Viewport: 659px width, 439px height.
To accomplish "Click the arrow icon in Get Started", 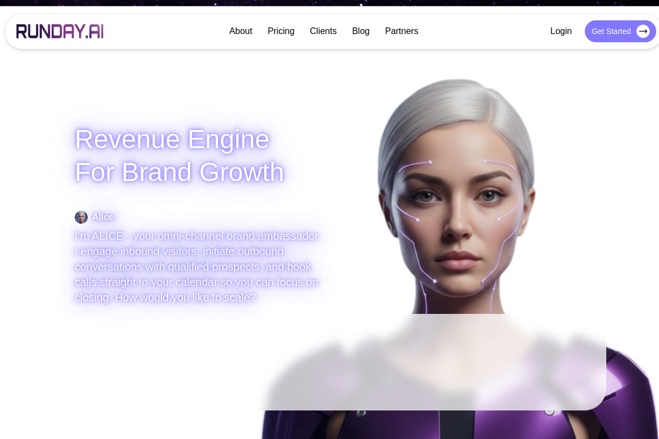I will [x=643, y=31].
